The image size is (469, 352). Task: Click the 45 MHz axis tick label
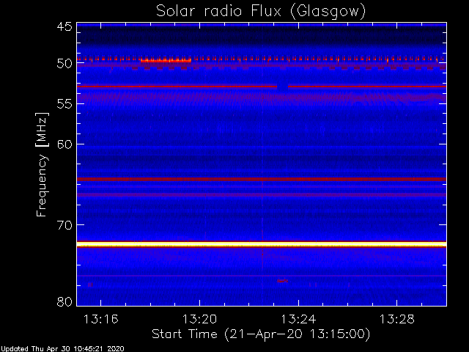[x=64, y=26]
